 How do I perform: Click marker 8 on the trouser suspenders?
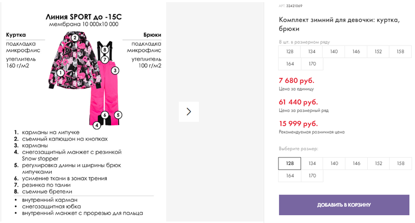pyautogui.click(x=105, y=50)
